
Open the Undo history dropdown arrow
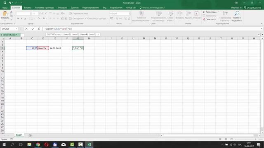point(13,3)
